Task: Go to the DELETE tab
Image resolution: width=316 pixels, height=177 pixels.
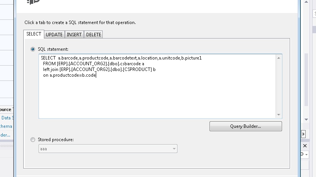Action: pyautogui.click(x=94, y=34)
